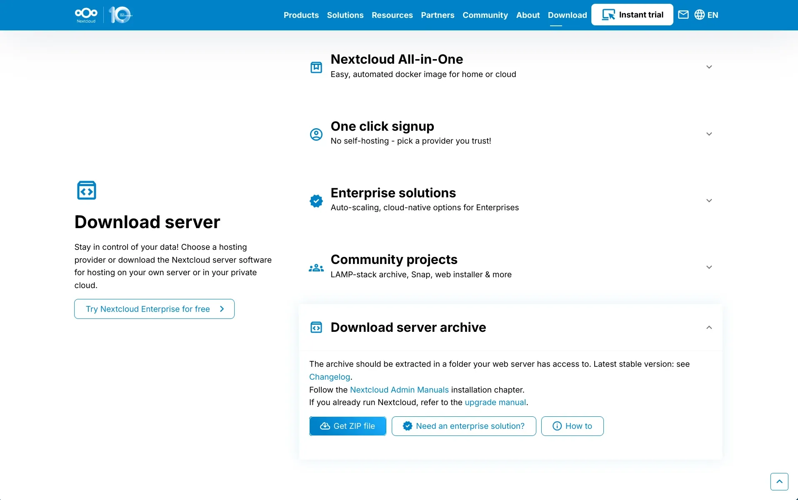Expand the One click signup section
Image resolution: width=798 pixels, height=500 pixels.
[709, 134]
